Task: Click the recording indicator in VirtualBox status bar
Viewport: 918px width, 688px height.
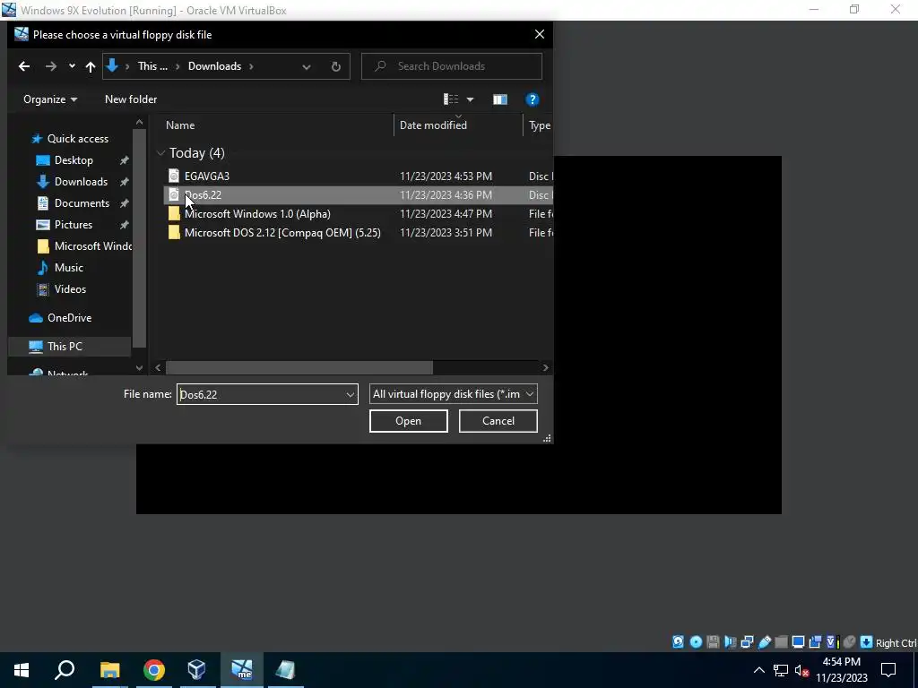Action: [x=815, y=641]
